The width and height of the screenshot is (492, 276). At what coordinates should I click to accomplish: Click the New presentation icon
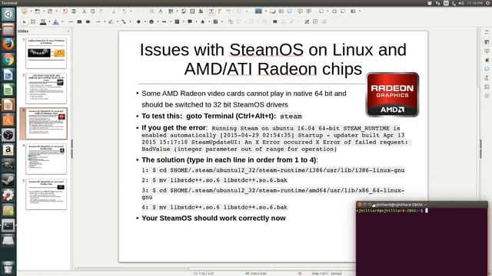tap(24, 11)
